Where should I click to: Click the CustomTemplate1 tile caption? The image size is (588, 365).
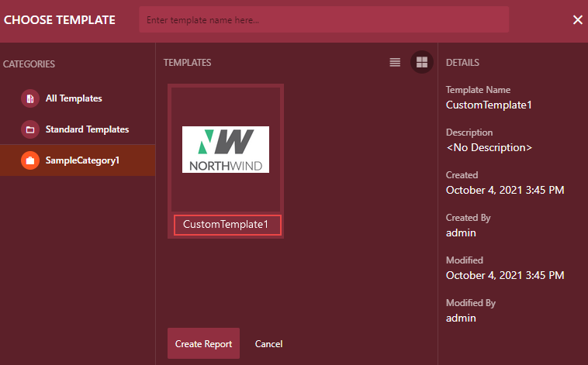tap(227, 225)
